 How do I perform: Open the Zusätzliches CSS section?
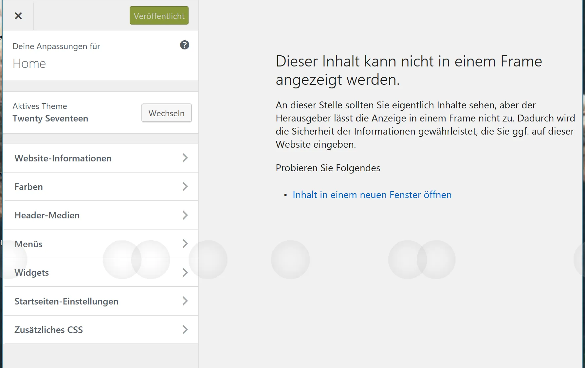(101, 330)
